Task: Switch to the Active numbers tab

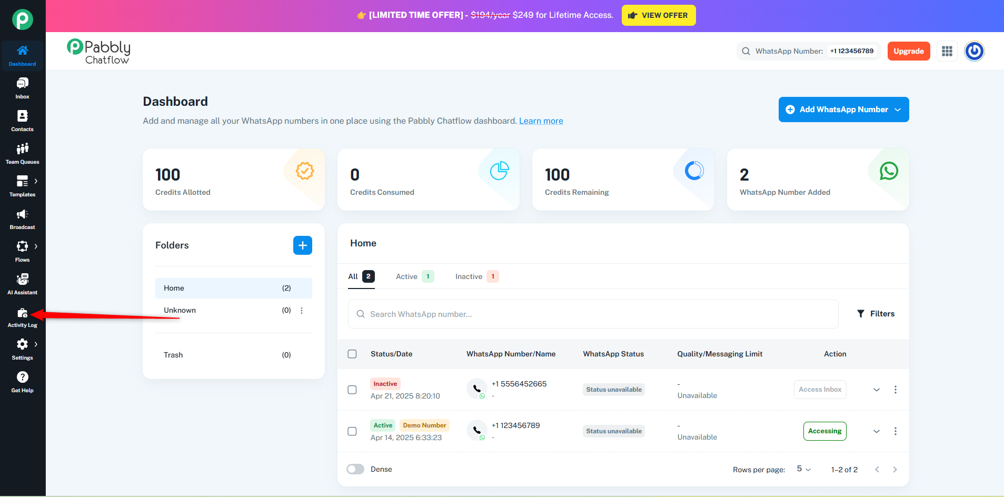Action: click(x=415, y=276)
